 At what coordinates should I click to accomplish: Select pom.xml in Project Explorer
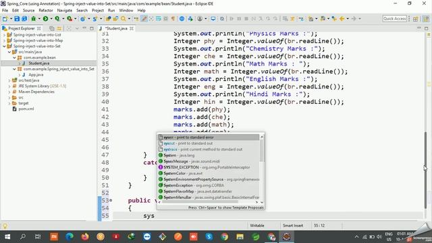pyautogui.click(x=26, y=109)
